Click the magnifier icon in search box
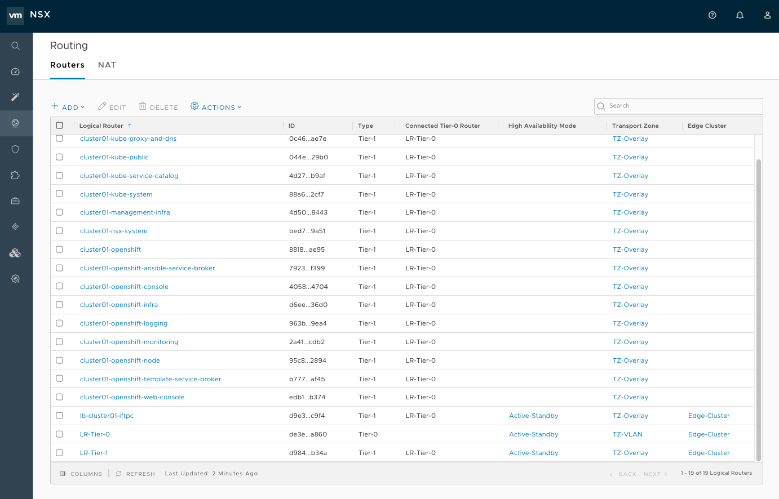This screenshot has height=499, width=779. pos(601,106)
